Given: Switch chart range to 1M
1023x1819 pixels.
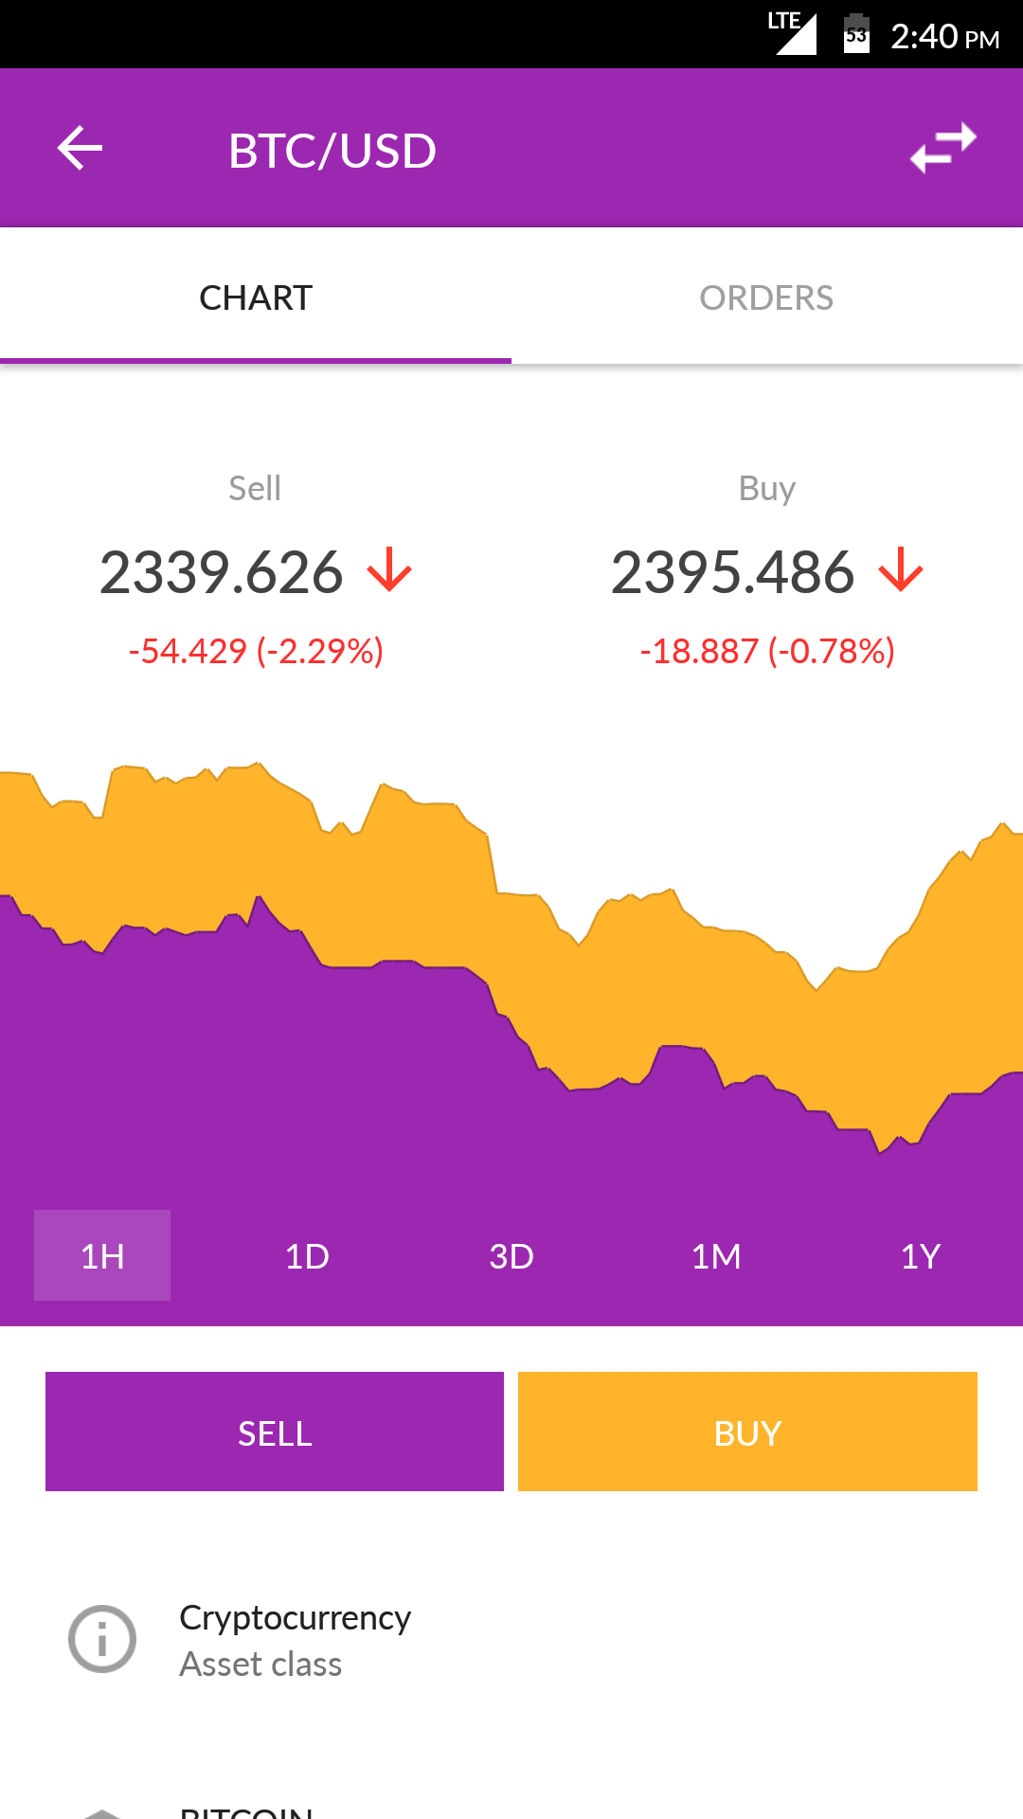Looking at the screenshot, I should (716, 1256).
